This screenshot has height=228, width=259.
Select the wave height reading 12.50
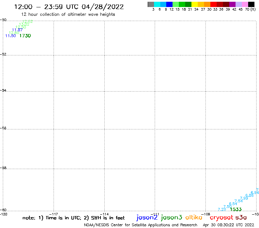coord(21,27)
